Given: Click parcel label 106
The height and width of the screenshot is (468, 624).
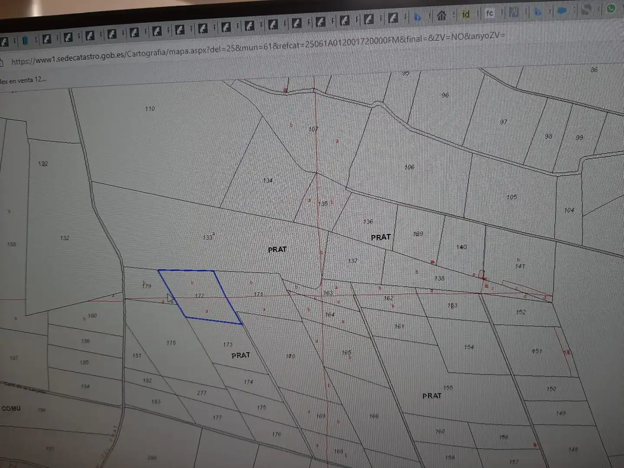Looking at the screenshot, I should point(409,167).
